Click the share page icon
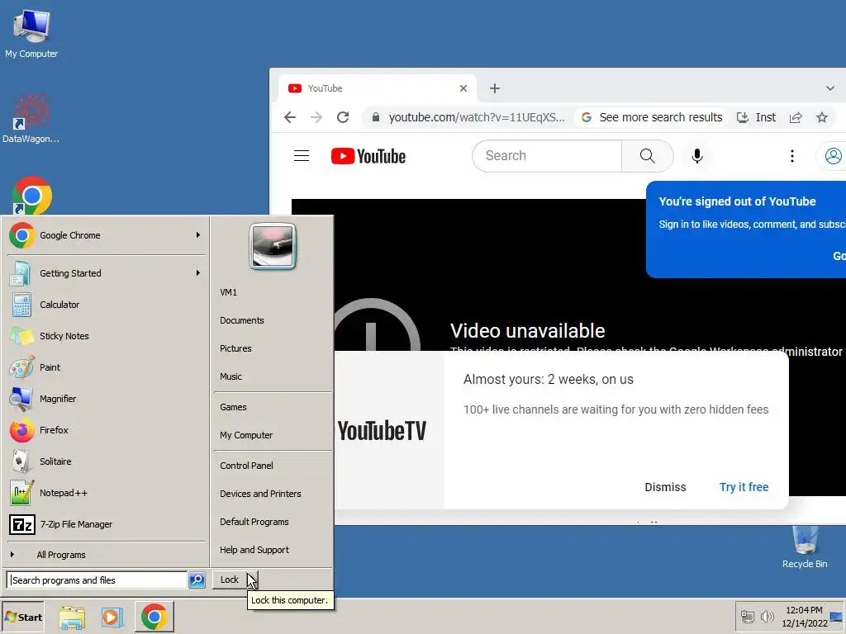Viewport: 846px width, 634px height. click(796, 117)
